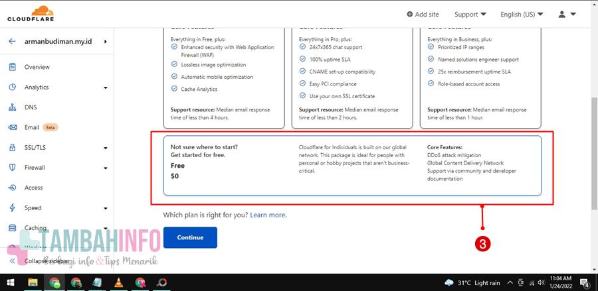The width and height of the screenshot is (598, 291).
Task: Open the Firewall shield icon
Action: click(x=12, y=168)
